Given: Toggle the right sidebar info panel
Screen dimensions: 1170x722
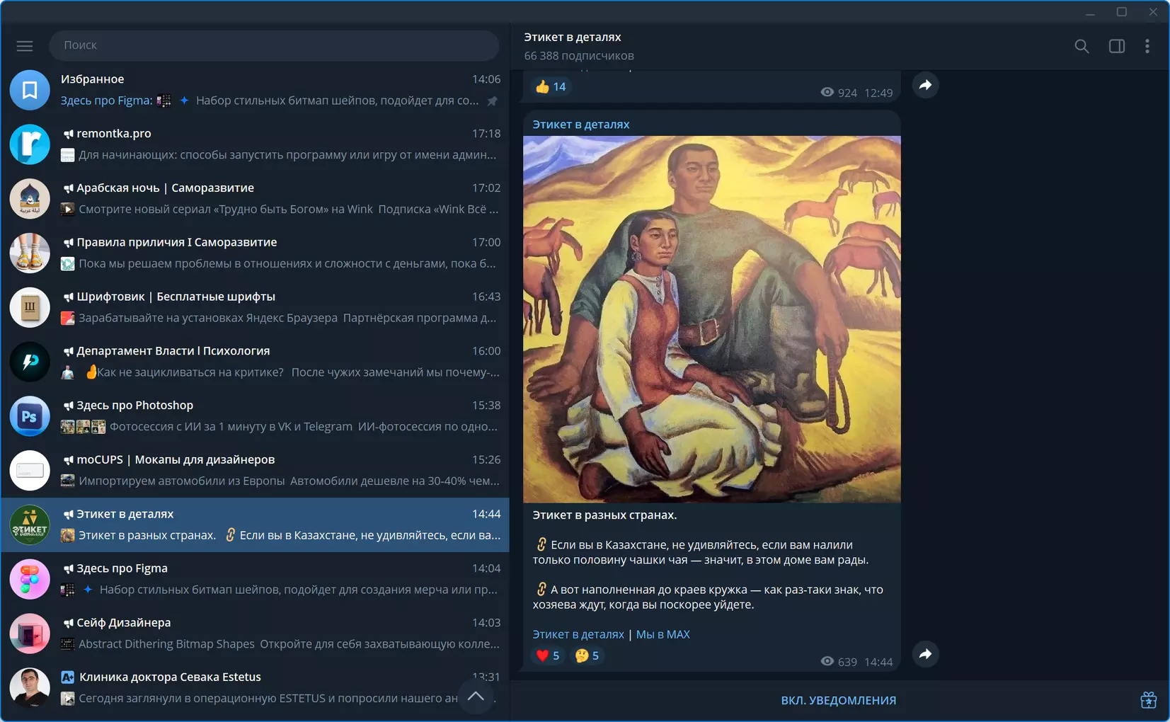Looking at the screenshot, I should click(x=1117, y=46).
